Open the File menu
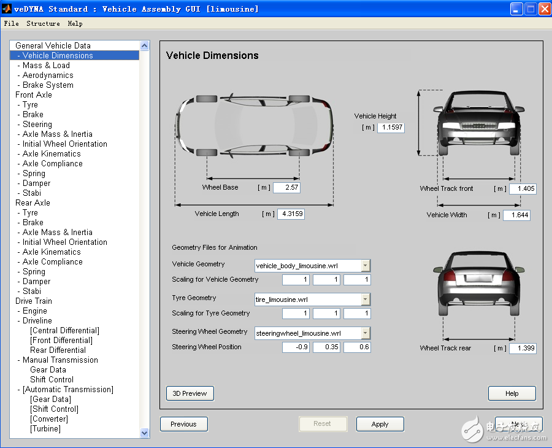This screenshot has width=552, height=448. [x=11, y=23]
